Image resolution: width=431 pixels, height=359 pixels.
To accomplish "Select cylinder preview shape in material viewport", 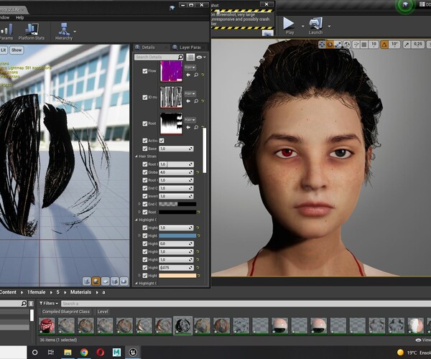I will (x=87, y=281).
